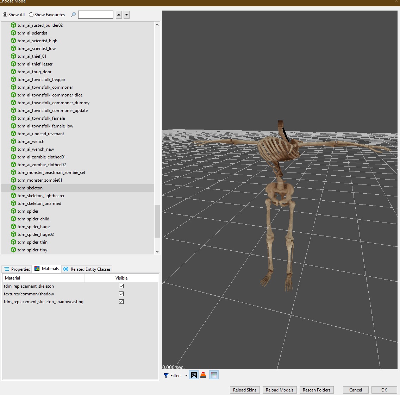400x395 pixels.
Task: Click the magnifying glass search icon
Action: pos(73,15)
